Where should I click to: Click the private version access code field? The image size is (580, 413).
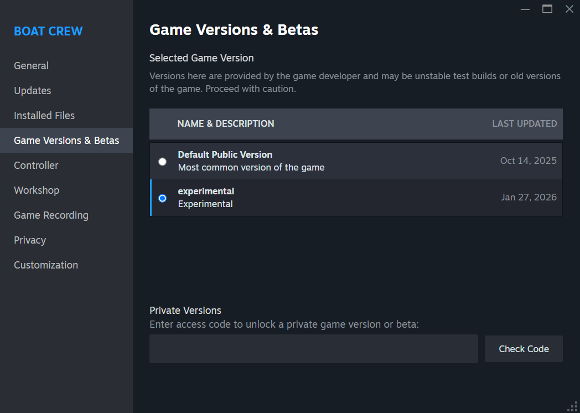(x=313, y=349)
